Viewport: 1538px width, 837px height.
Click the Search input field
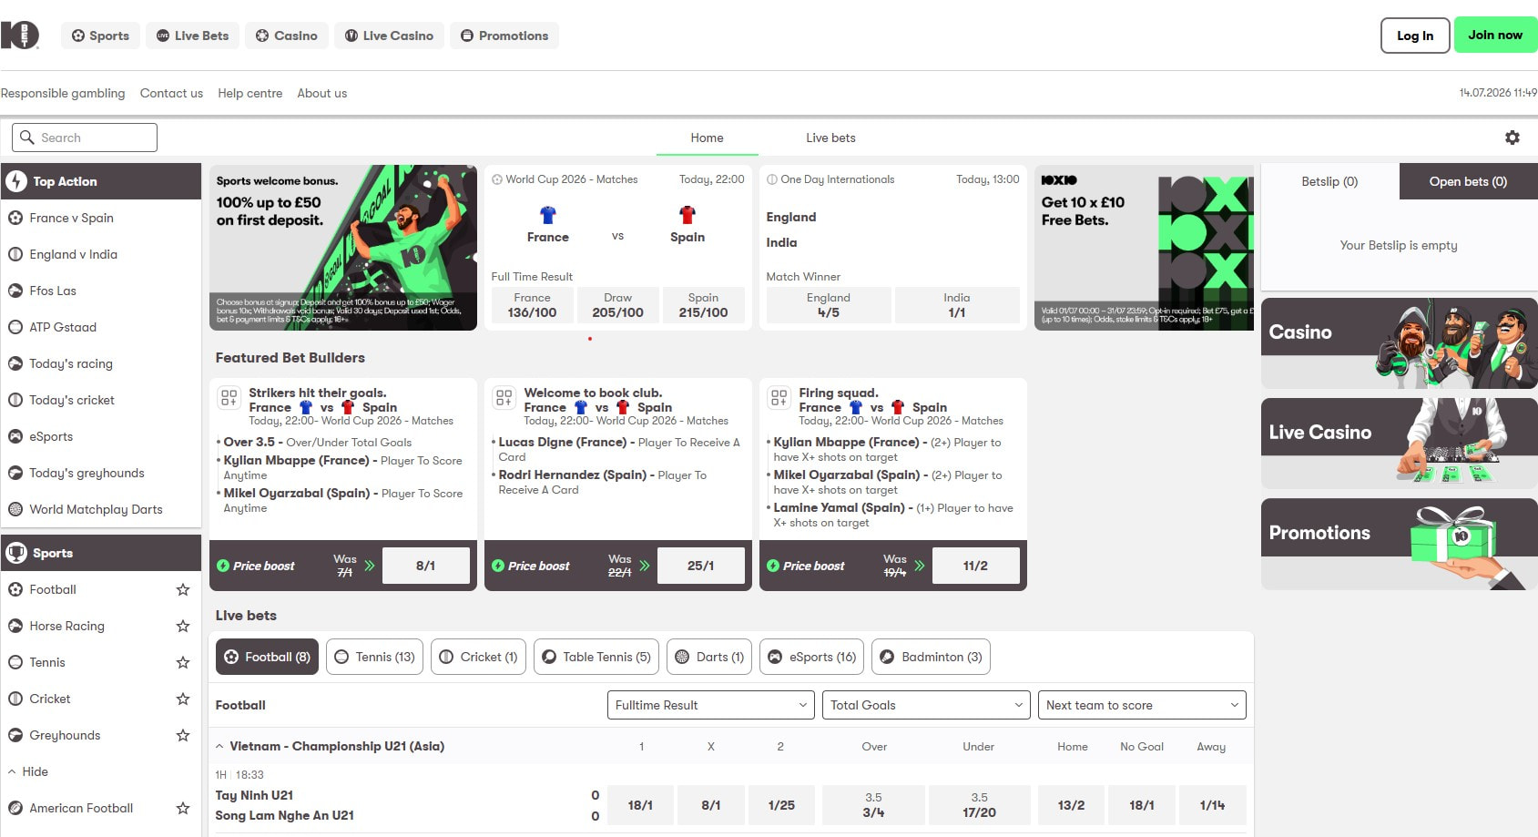point(85,138)
